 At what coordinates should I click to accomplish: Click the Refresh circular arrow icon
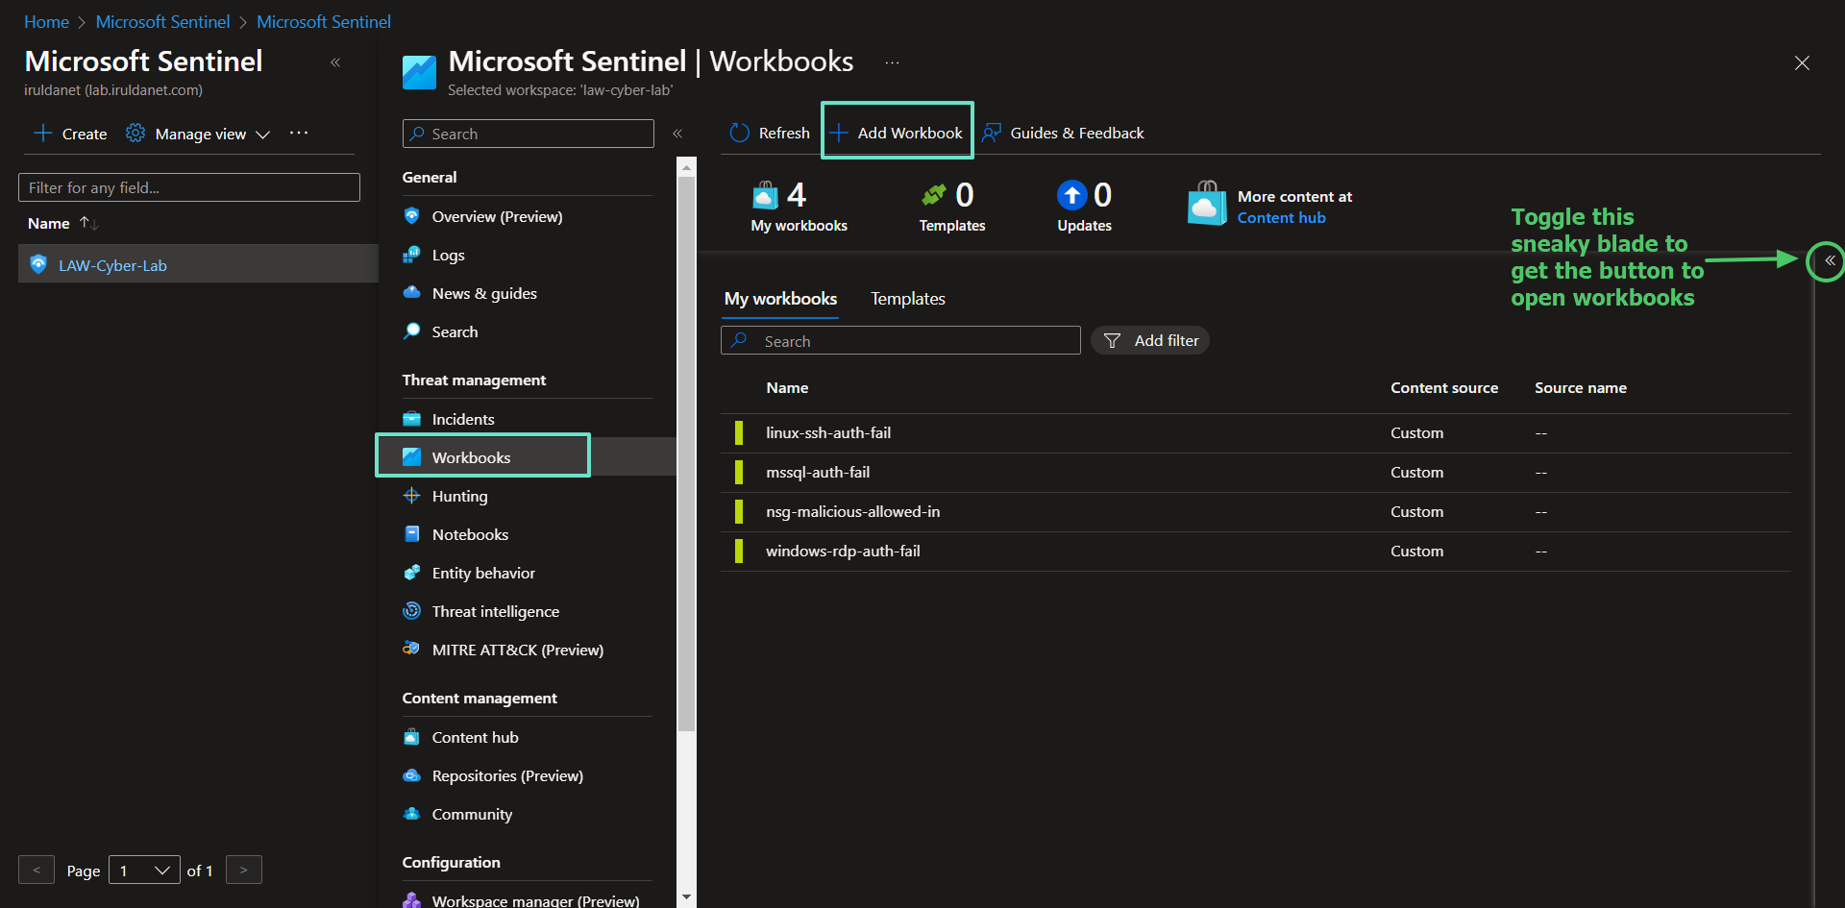(739, 133)
